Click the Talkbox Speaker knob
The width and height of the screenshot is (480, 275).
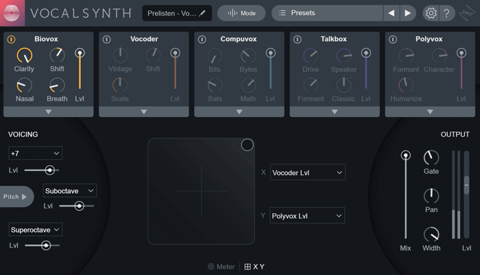point(344,56)
